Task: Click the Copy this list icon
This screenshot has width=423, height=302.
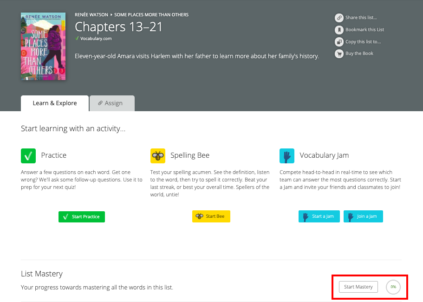Action: [x=339, y=42]
